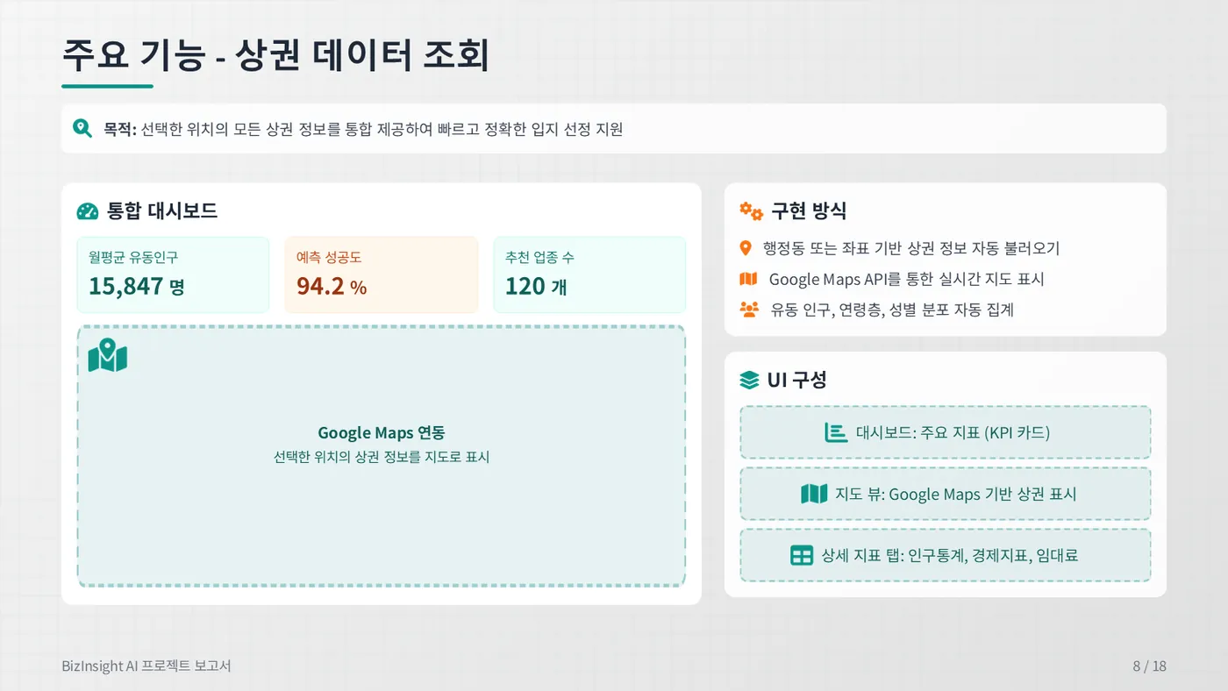Click the text 유동 인구, 연령층, 성별 분포 자동 집계
1228x691 pixels.
point(893,310)
